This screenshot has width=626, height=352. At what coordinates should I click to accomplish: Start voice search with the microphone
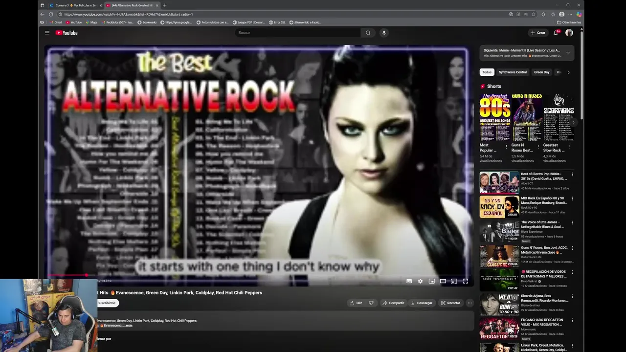(x=384, y=33)
